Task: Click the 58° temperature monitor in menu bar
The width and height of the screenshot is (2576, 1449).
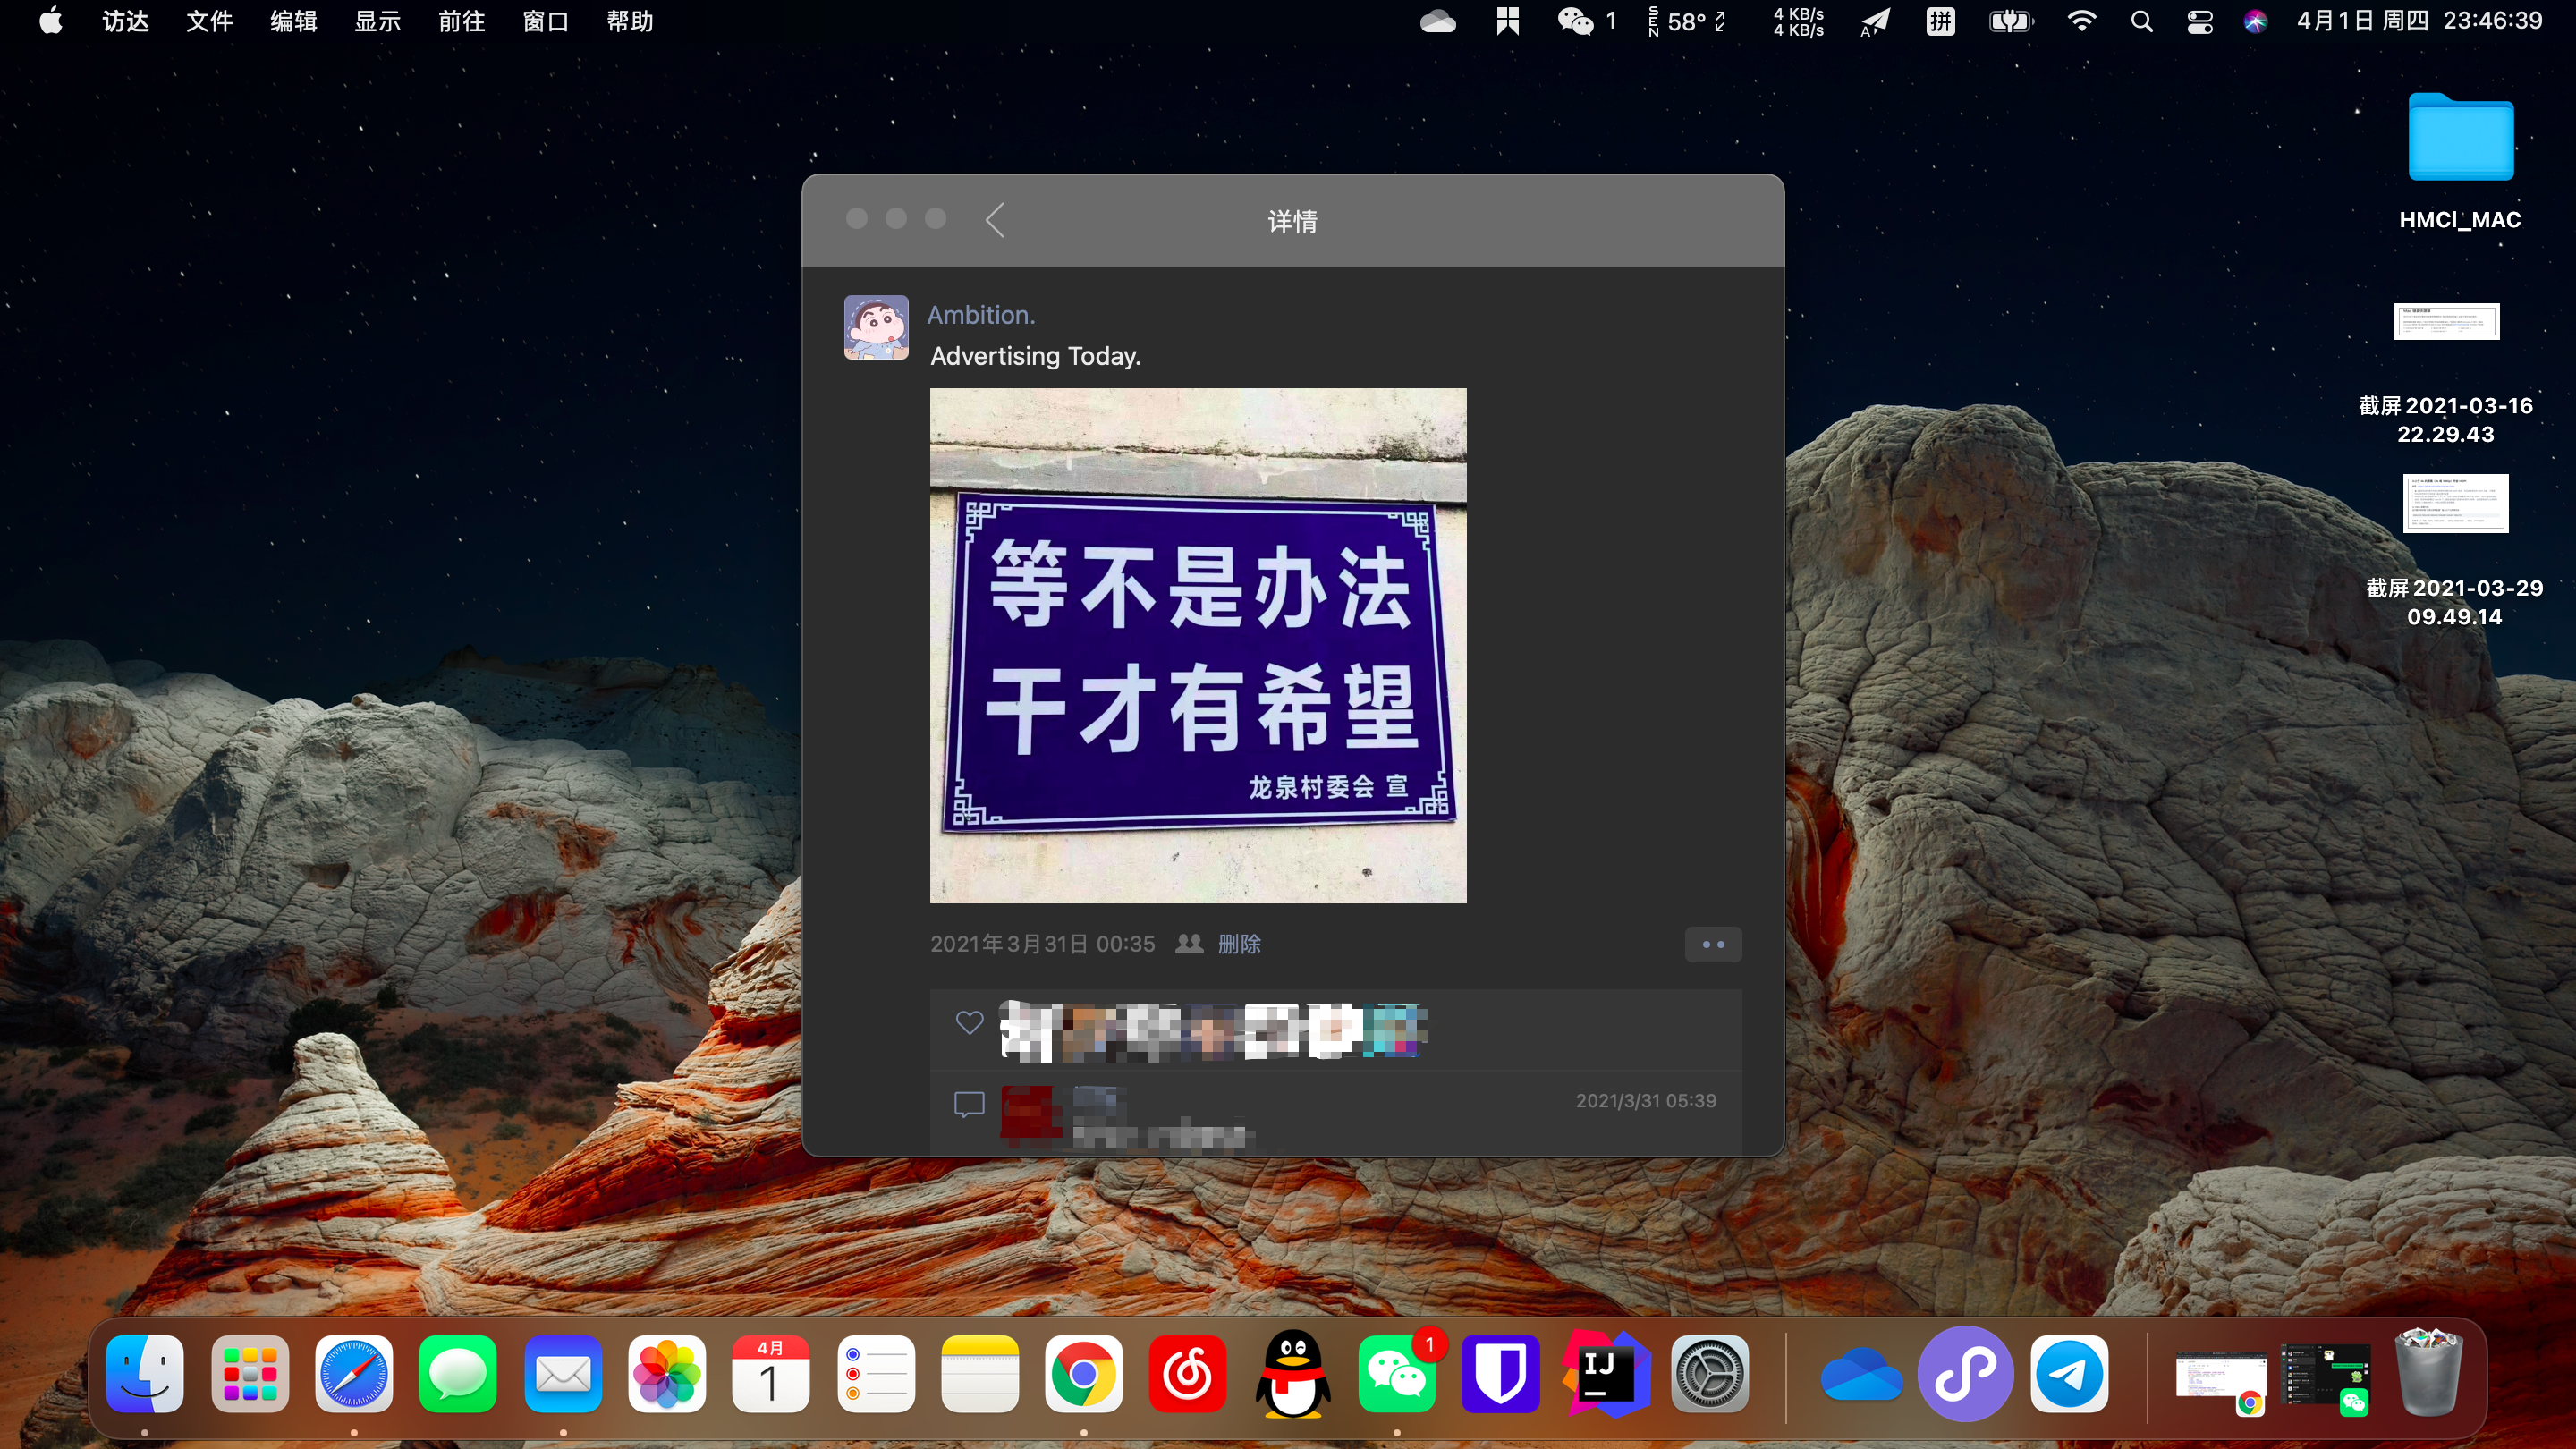Action: tap(1686, 21)
